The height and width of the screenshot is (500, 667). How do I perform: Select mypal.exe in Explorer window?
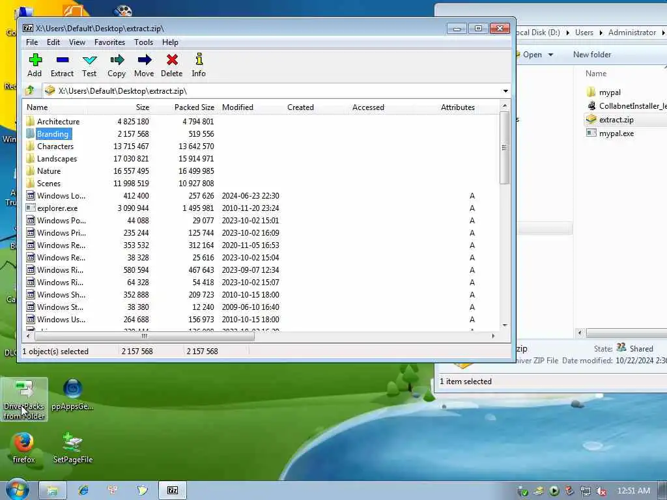coord(610,133)
